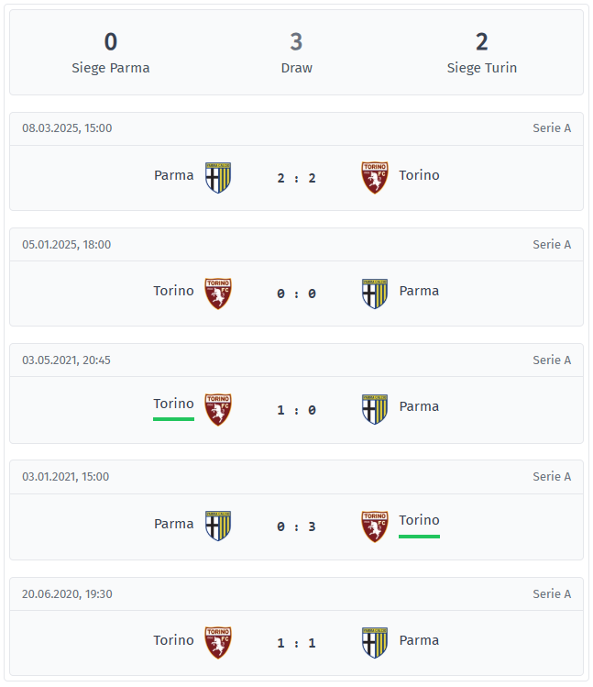This screenshot has width=593, height=687.
Task: Click the Draw count statistic
Action: (x=296, y=52)
